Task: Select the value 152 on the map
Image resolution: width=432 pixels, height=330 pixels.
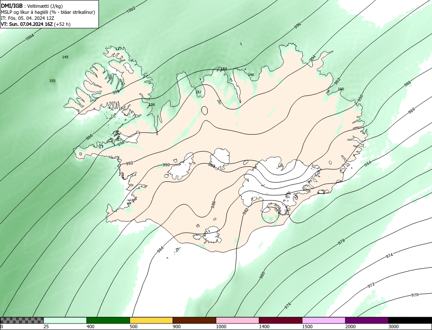Action: tap(198, 92)
